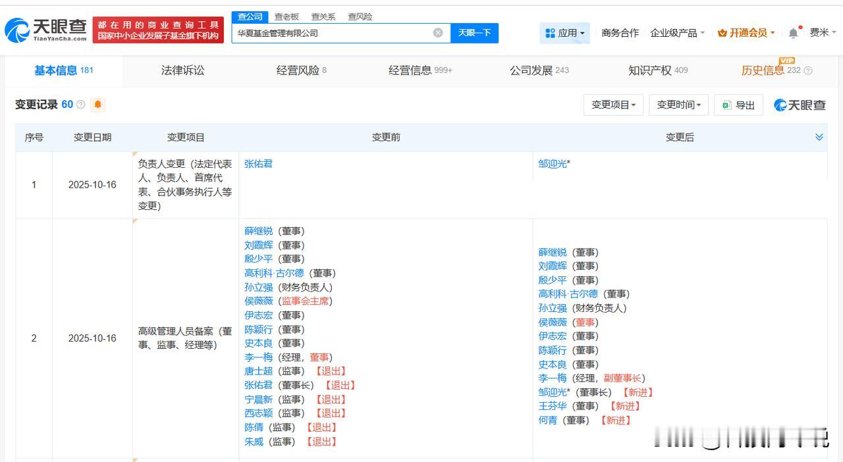
Task: Expand table columns via double-down chevron
Action: click(819, 137)
